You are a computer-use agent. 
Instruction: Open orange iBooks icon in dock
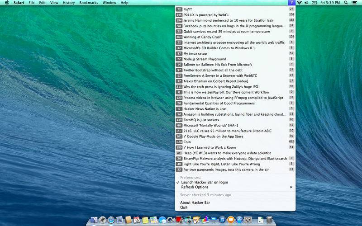coord(231,220)
